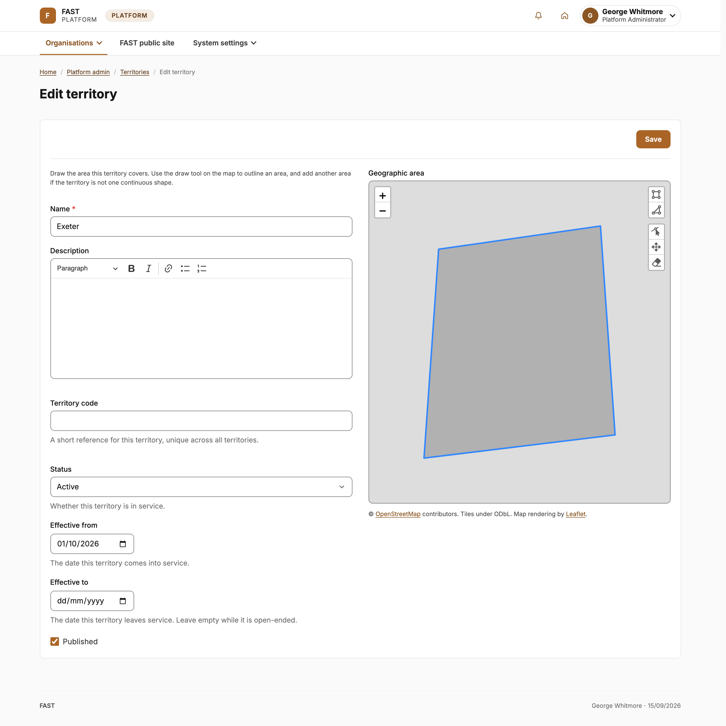This screenshot has width=726, height=726.
Task: Select the draw rectangle tool on map
Action: pos(656,194)
